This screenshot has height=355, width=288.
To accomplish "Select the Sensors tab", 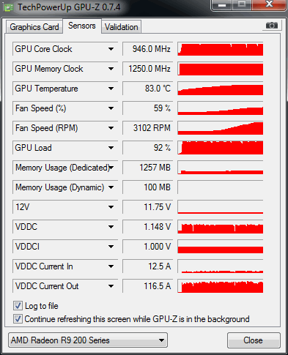I will [x=82, y=26].
